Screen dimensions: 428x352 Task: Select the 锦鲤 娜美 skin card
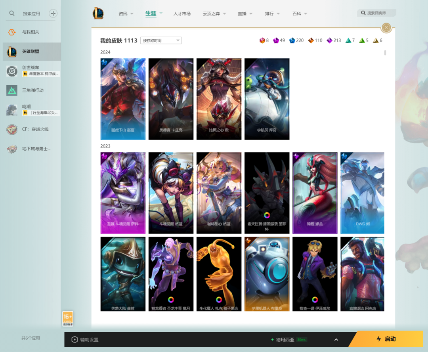[x=315, y=193]
